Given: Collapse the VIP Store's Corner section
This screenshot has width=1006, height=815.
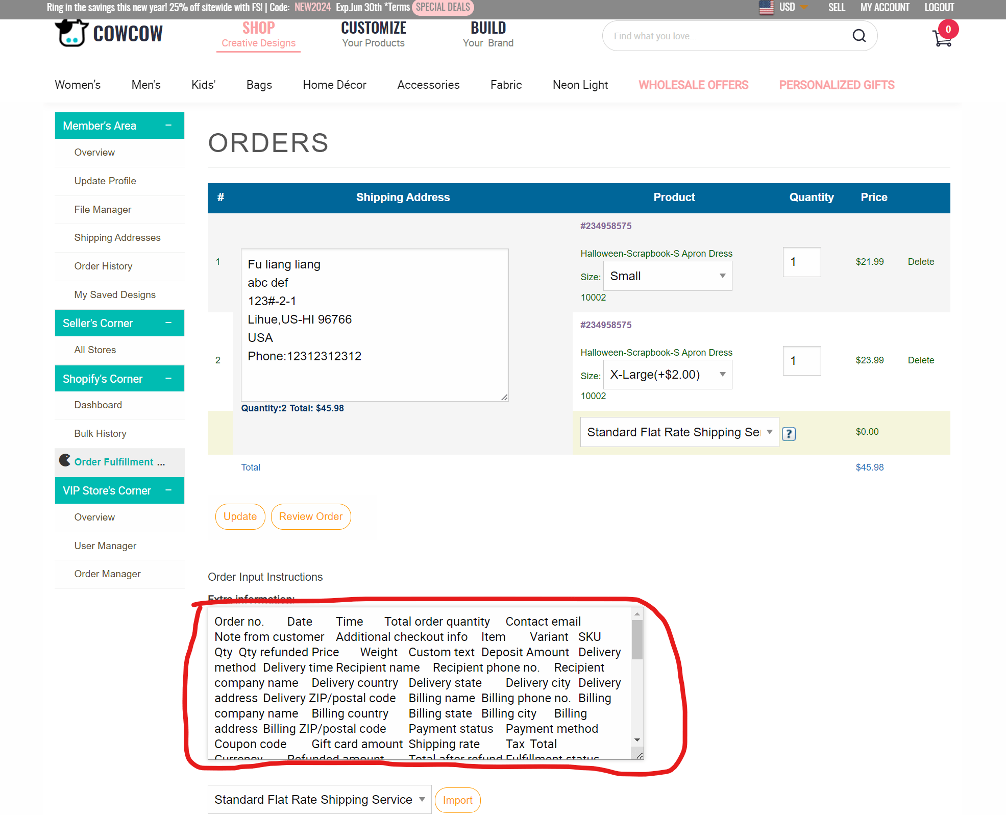Looking at the screenshot, I should 168,490.
